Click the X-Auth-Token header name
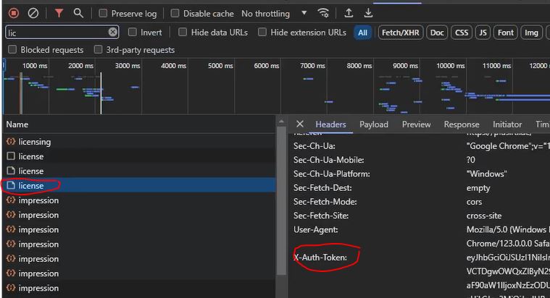 pos(320,257)
